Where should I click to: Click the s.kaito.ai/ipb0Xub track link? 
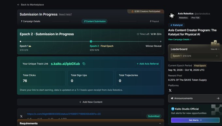tap(65, 64)
